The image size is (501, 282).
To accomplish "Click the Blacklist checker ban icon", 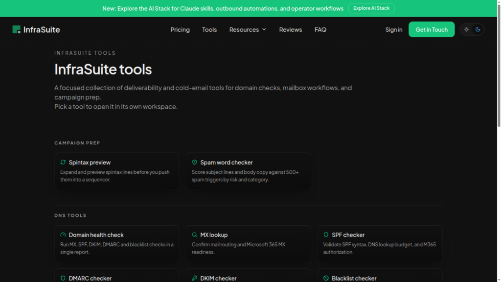I will coord(326,278).
